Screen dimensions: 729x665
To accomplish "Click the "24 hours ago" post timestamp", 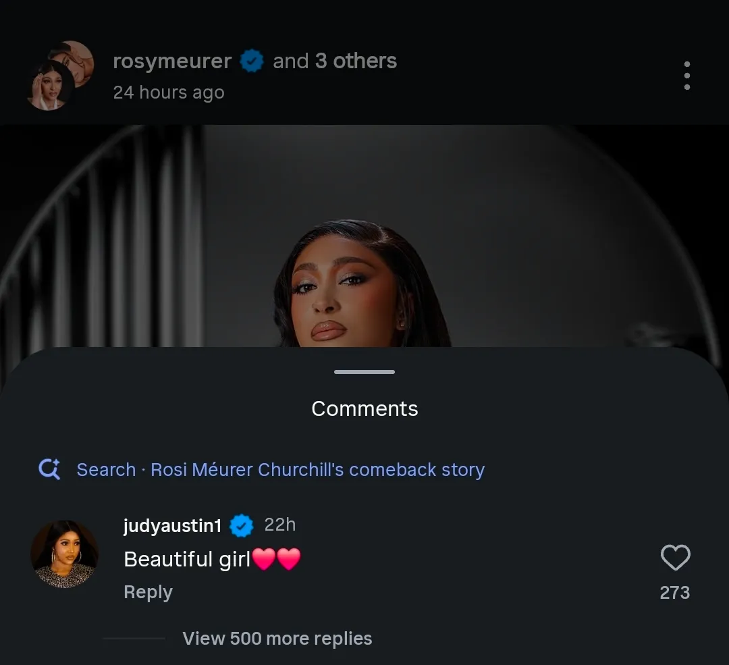I will 168,92.
